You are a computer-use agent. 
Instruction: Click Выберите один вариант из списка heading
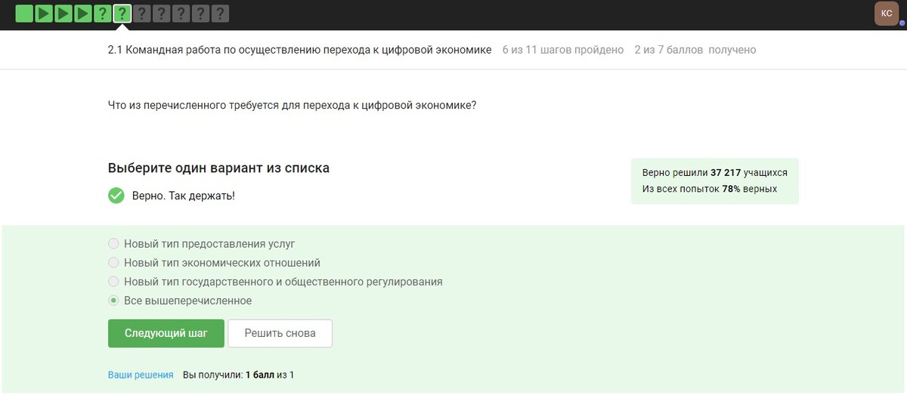click(218, 168)
